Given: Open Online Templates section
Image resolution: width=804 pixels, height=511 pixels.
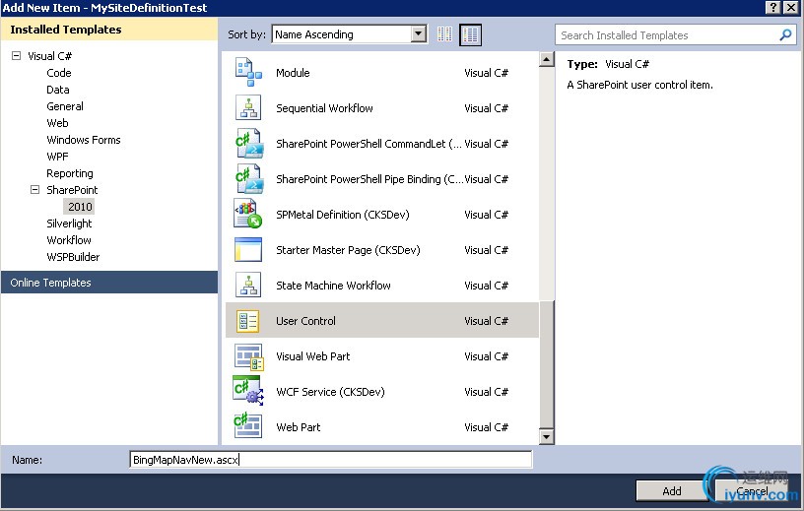Looking at the screenshot, I should 109,283.
